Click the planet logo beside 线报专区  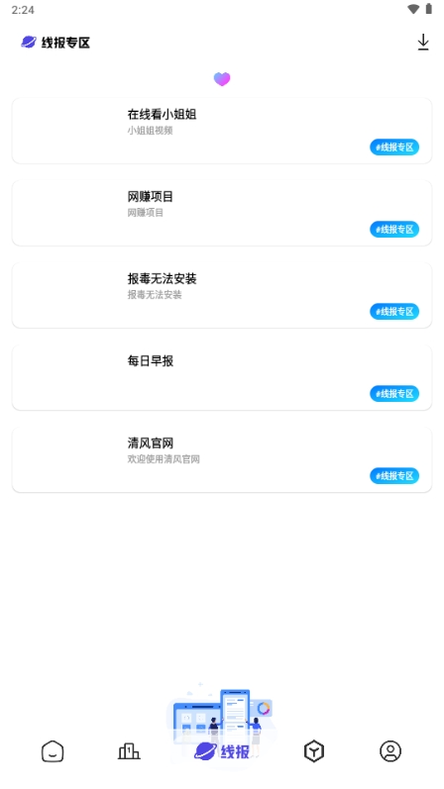point(29,43)
